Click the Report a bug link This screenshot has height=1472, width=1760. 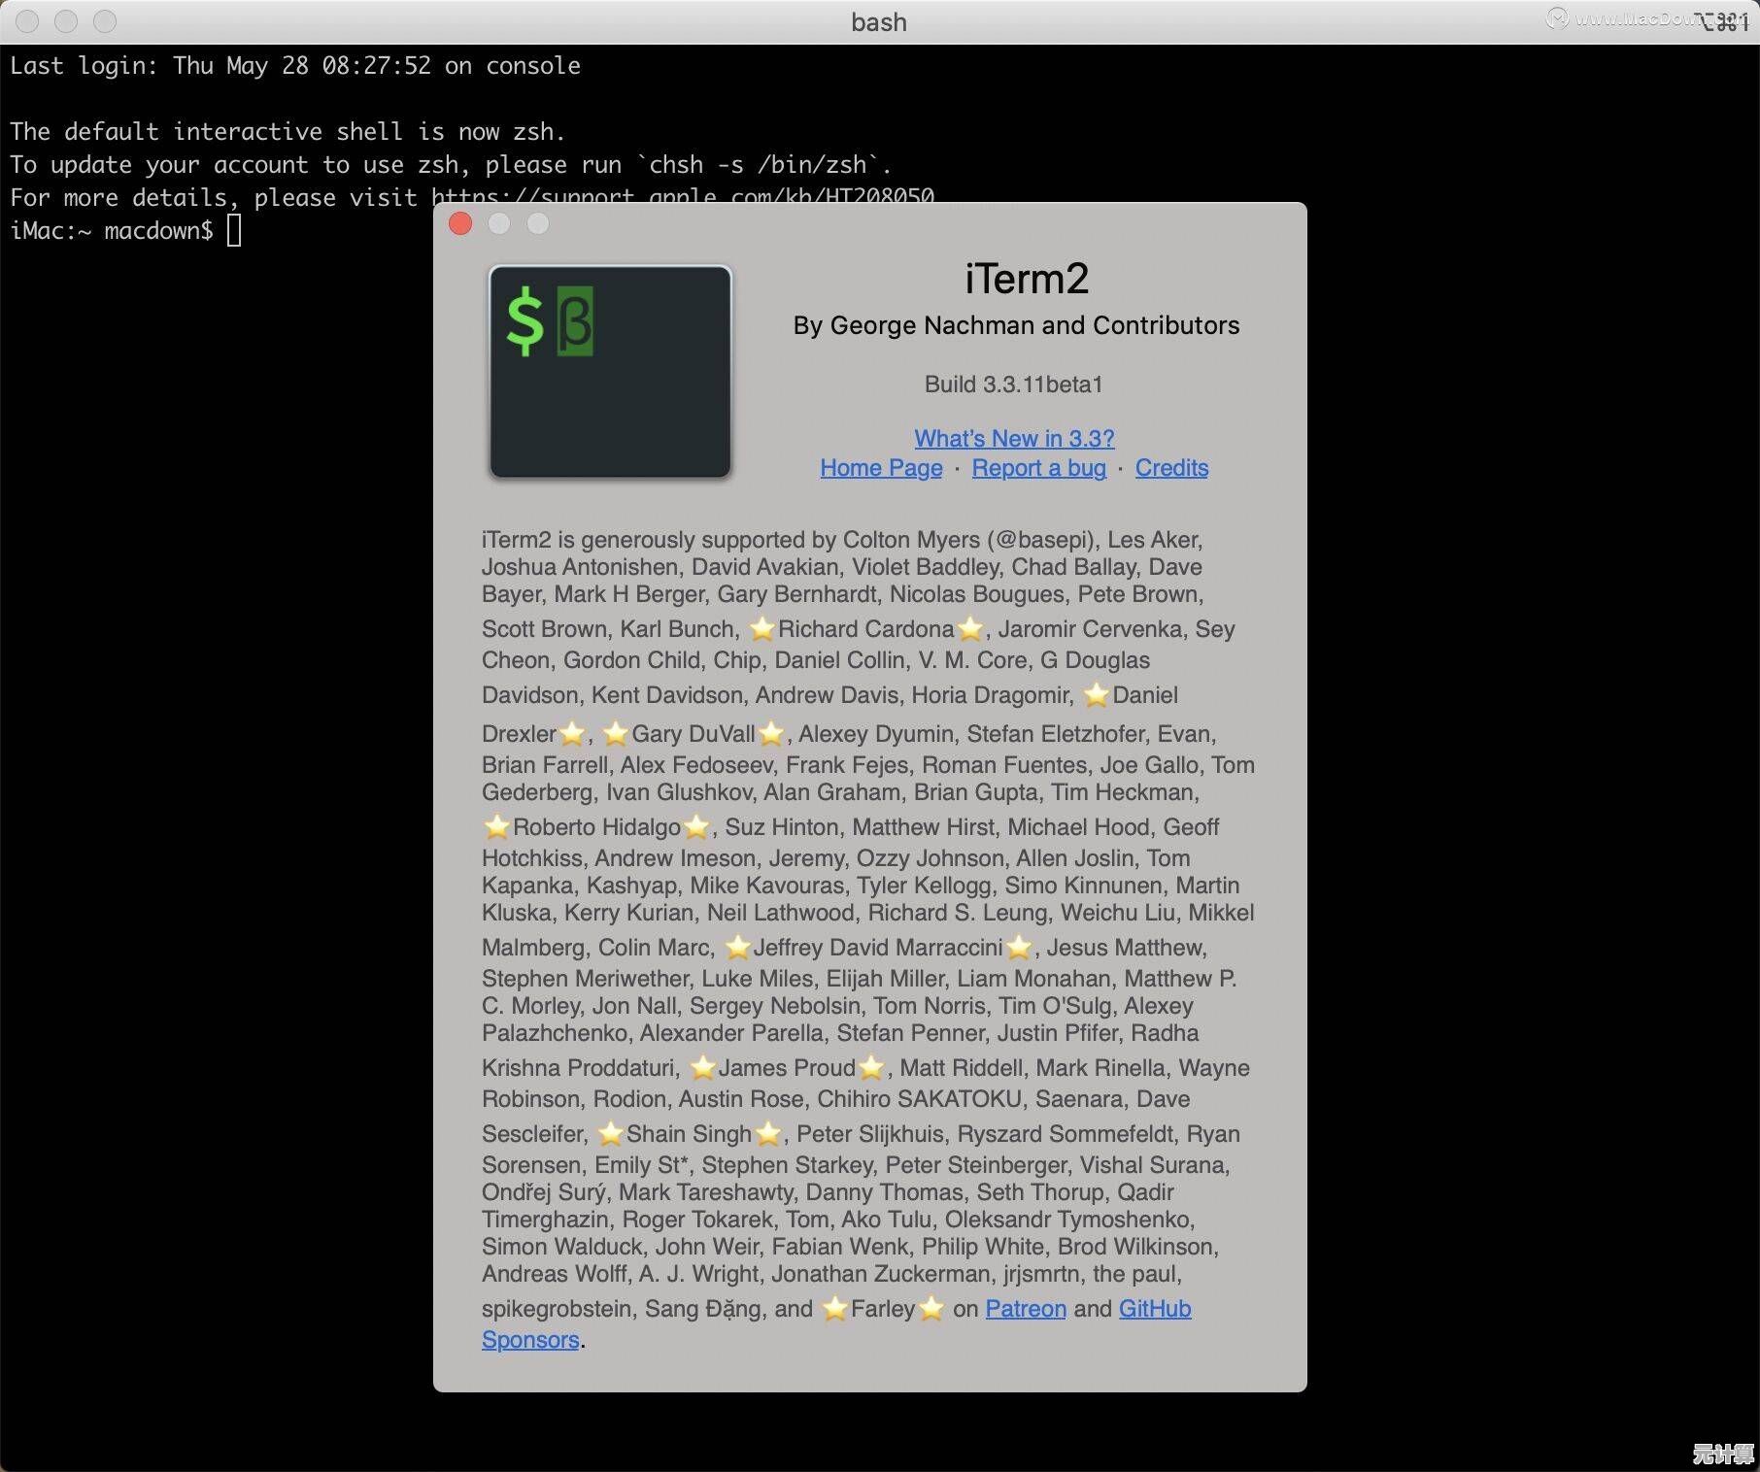(1038, 468)
